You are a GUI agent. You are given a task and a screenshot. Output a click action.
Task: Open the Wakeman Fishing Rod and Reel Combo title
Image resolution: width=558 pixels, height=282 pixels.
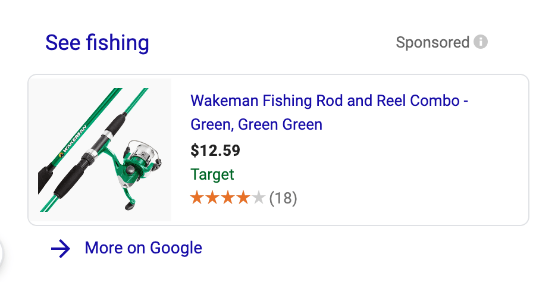[329, 101]
